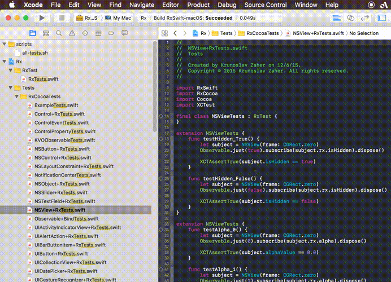Open the Editor menu

171,5
